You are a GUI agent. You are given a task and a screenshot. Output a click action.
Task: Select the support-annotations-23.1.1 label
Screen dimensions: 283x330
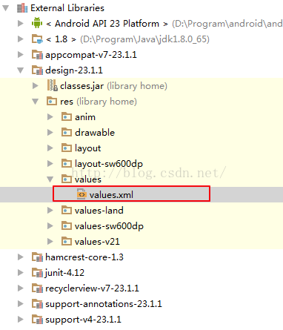tap(104, 304)
